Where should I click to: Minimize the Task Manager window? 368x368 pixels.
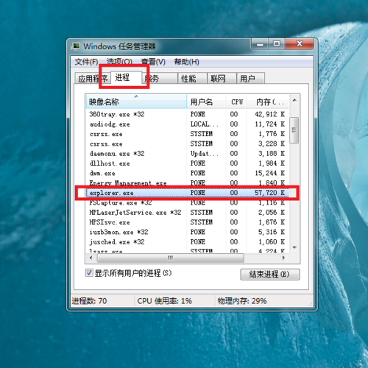[x=260, y=44]
